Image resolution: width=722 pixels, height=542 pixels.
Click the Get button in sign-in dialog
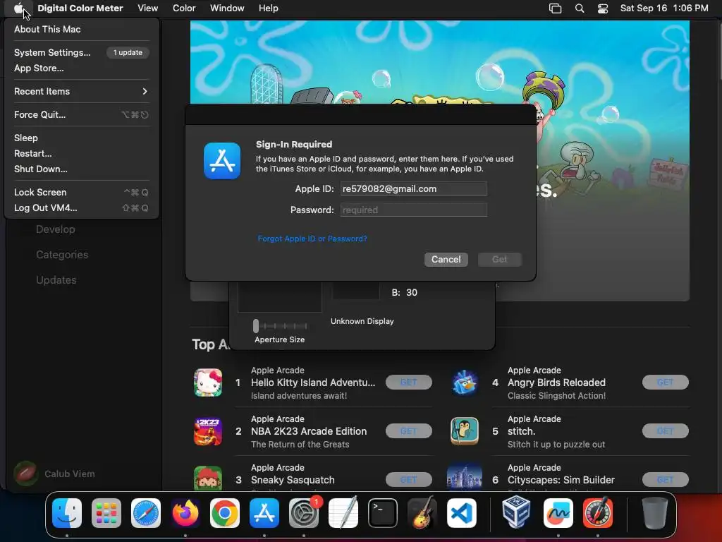pyautogui.click(x=500, y=260)
